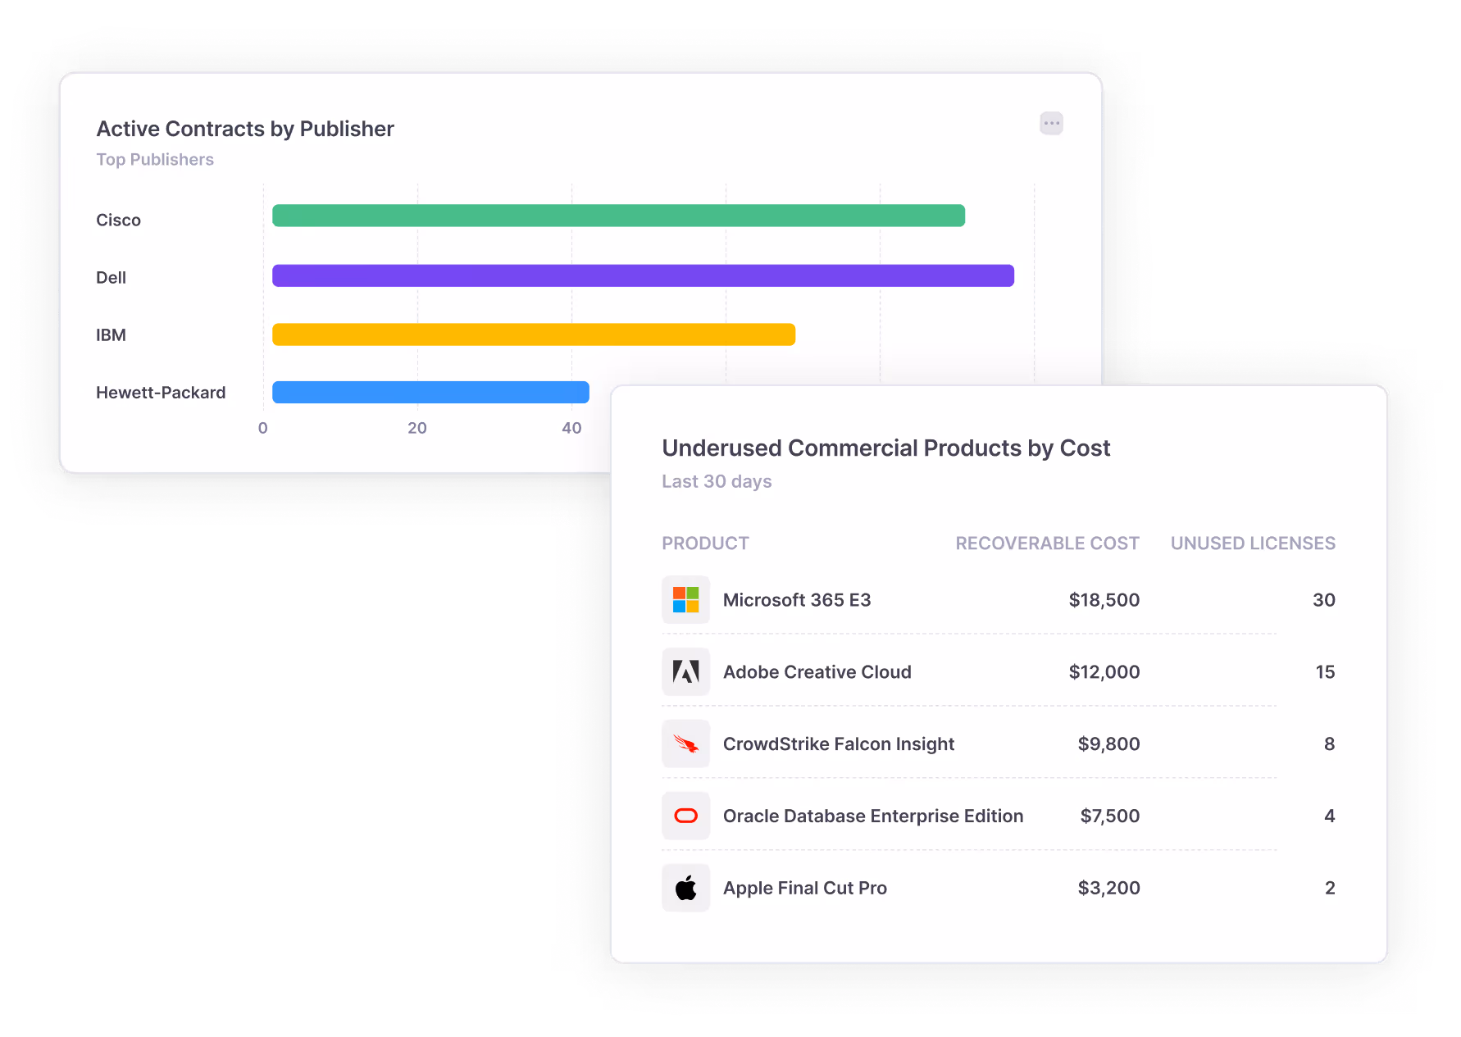Click the 40 axis tick label

tap(571, 428)
